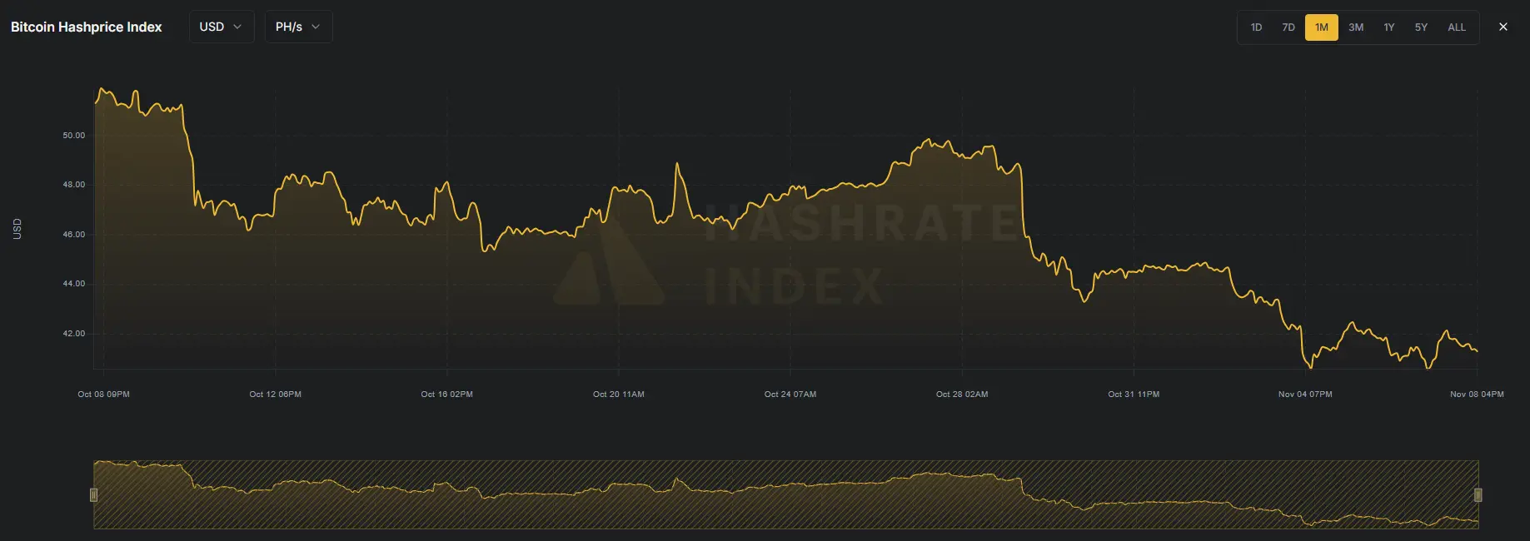Click the vertical USD axis title
Image resolution: width=1530 pixels, height=541 pixels.
pyautogui.click(x=17, y=229)
